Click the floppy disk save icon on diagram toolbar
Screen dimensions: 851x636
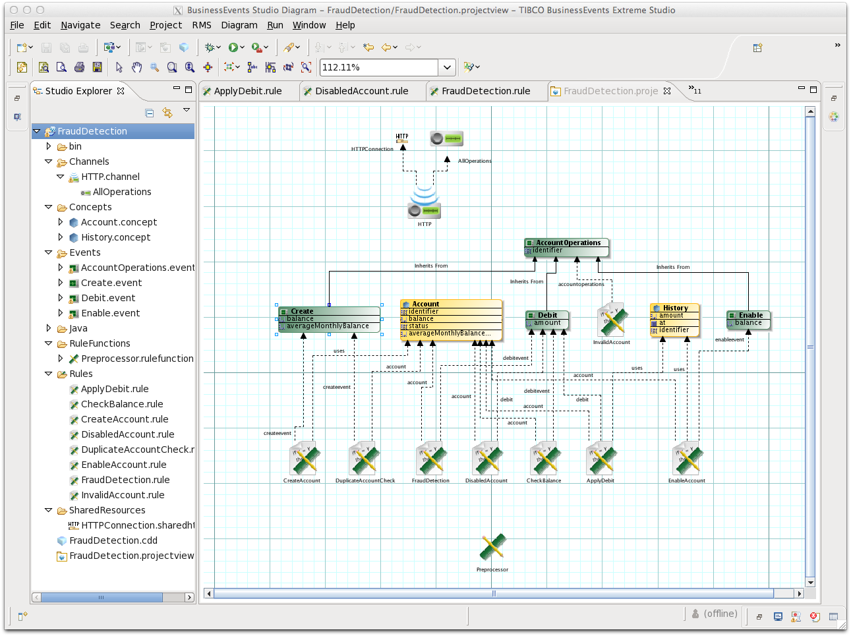tap(97, 67)
